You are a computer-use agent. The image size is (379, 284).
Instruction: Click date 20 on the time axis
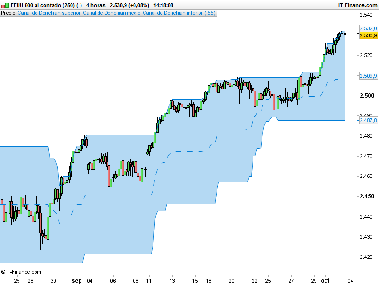coord(231,281)
